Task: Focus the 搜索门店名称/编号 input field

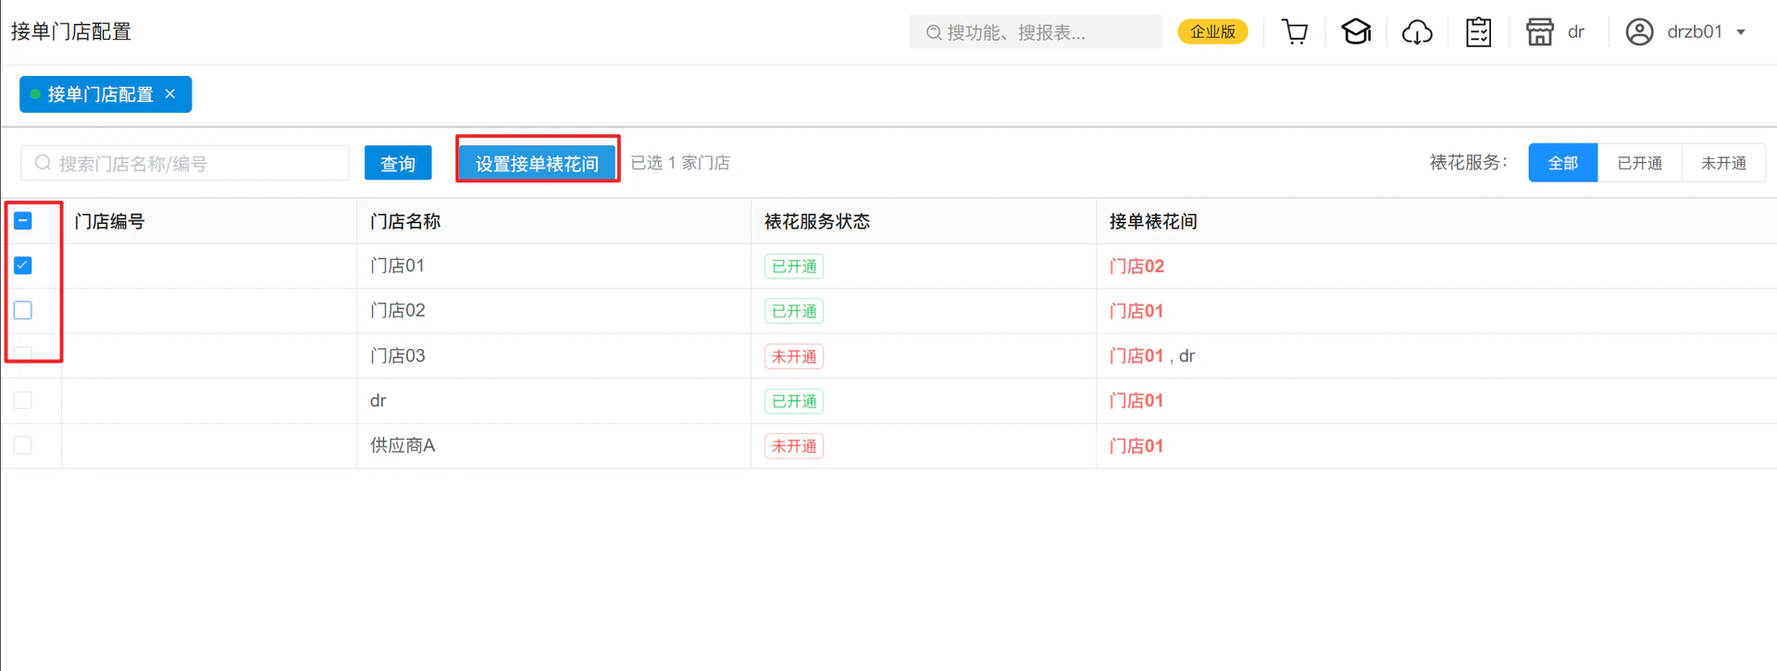Action: (x=185, y=163)
